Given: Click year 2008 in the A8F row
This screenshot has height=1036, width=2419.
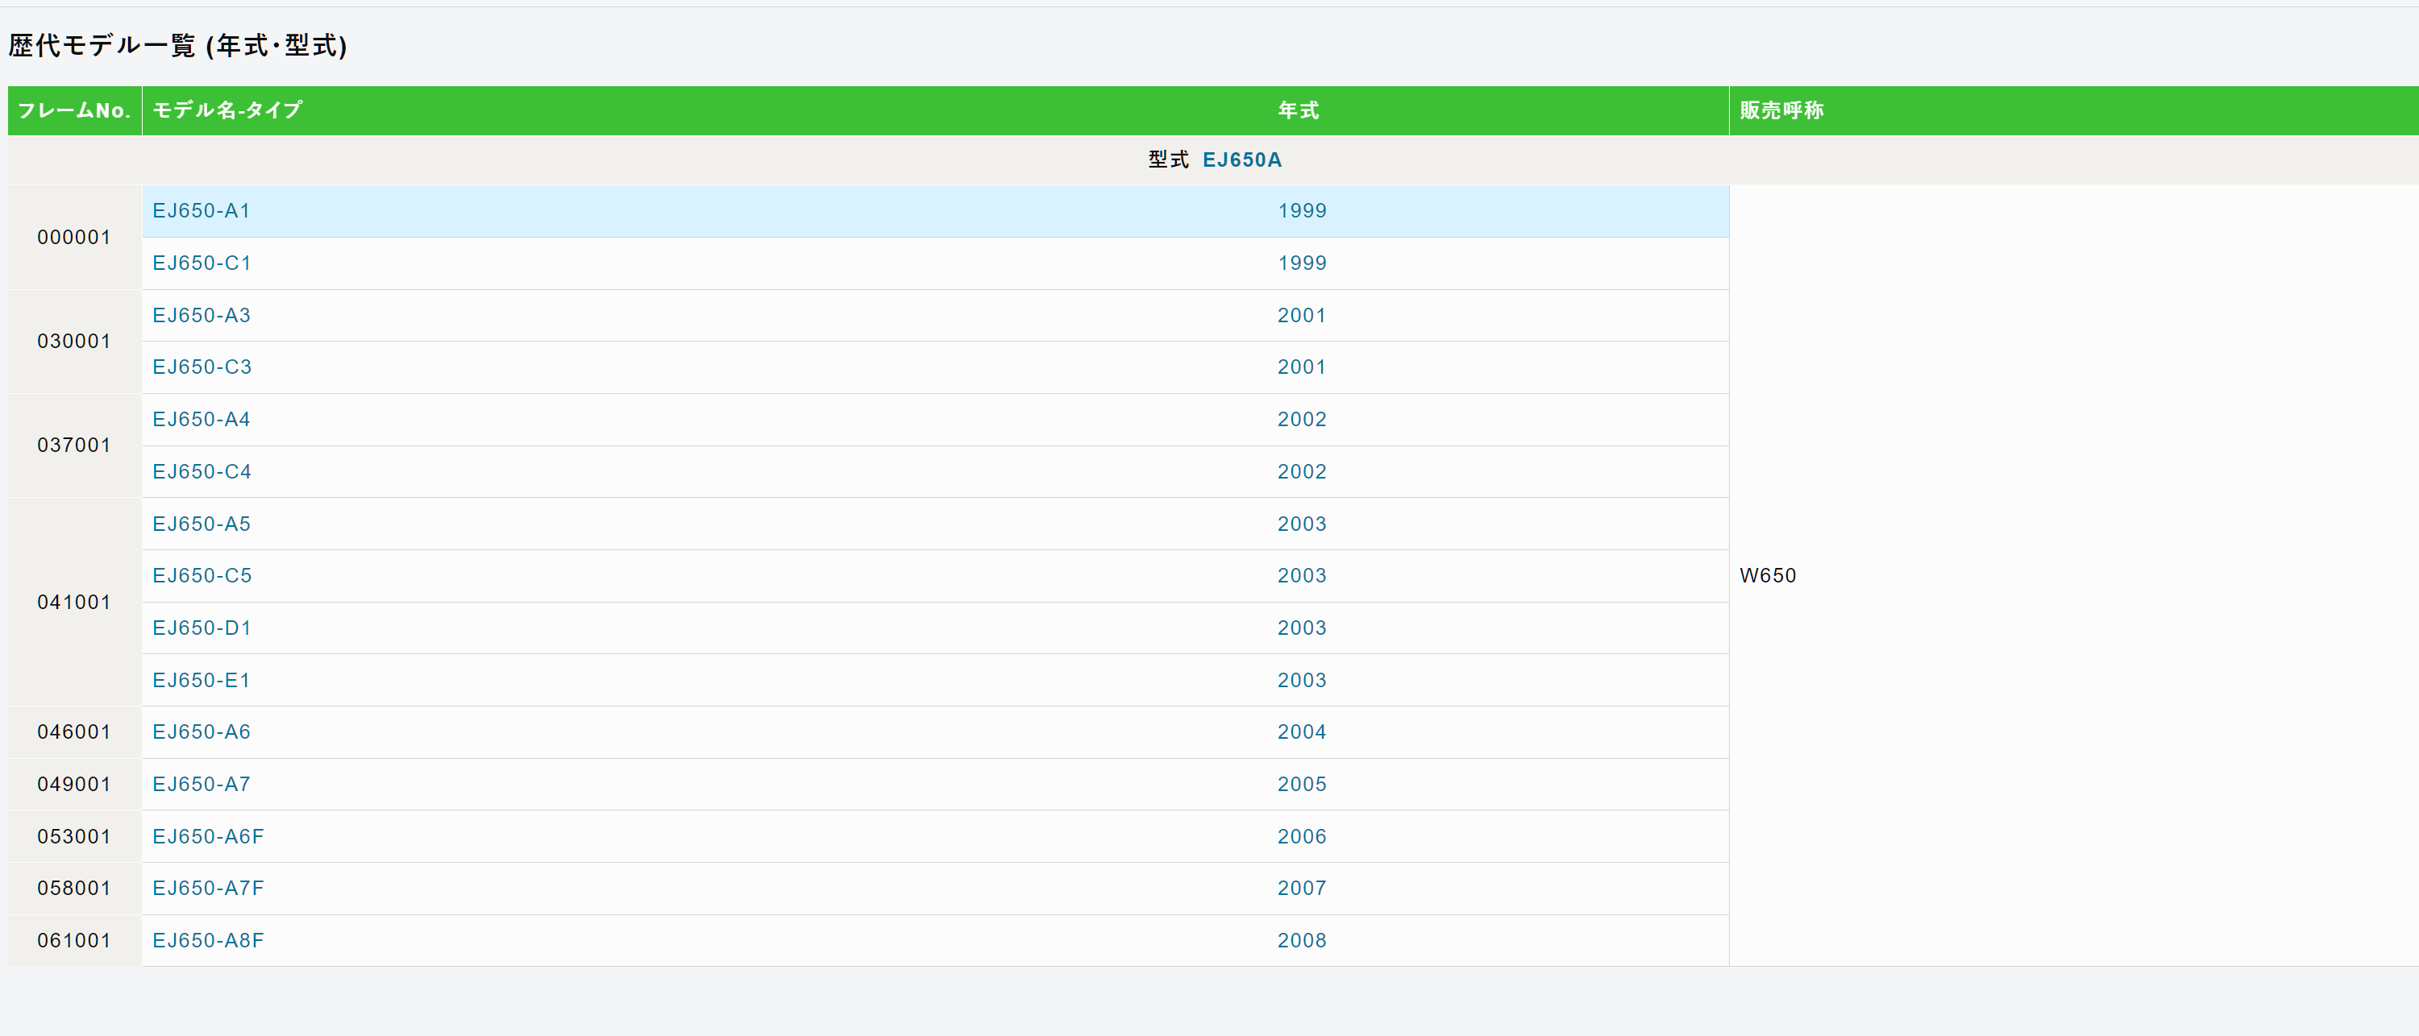Looking at the screenshot, I should pyautogui.click(x=1301, y=940).
